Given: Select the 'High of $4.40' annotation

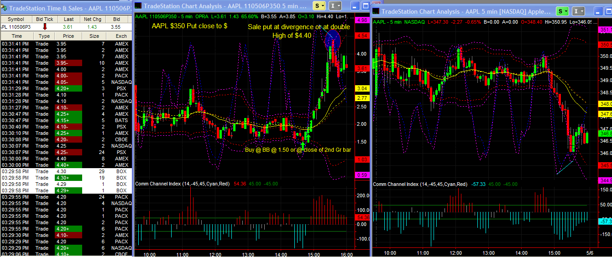Looking at the screenshot, I should [292, 36].
